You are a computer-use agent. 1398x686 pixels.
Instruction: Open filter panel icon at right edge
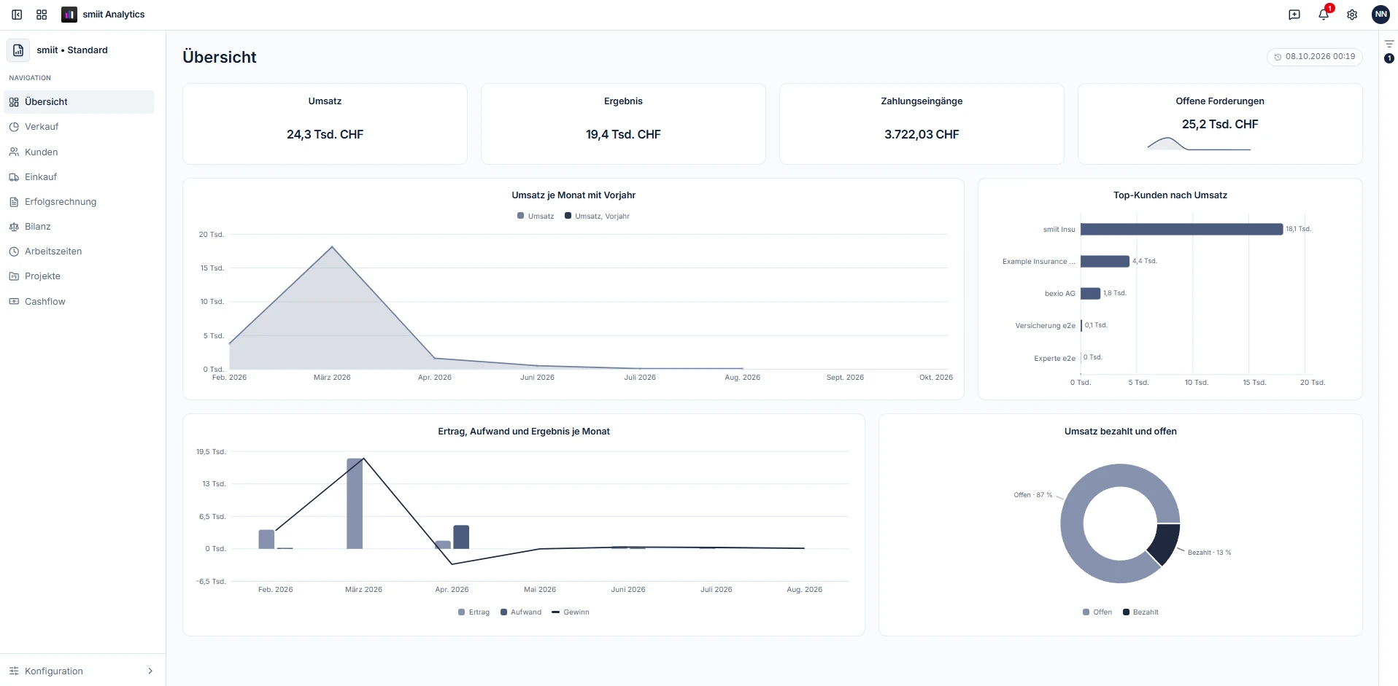[x=1389, y=44]
